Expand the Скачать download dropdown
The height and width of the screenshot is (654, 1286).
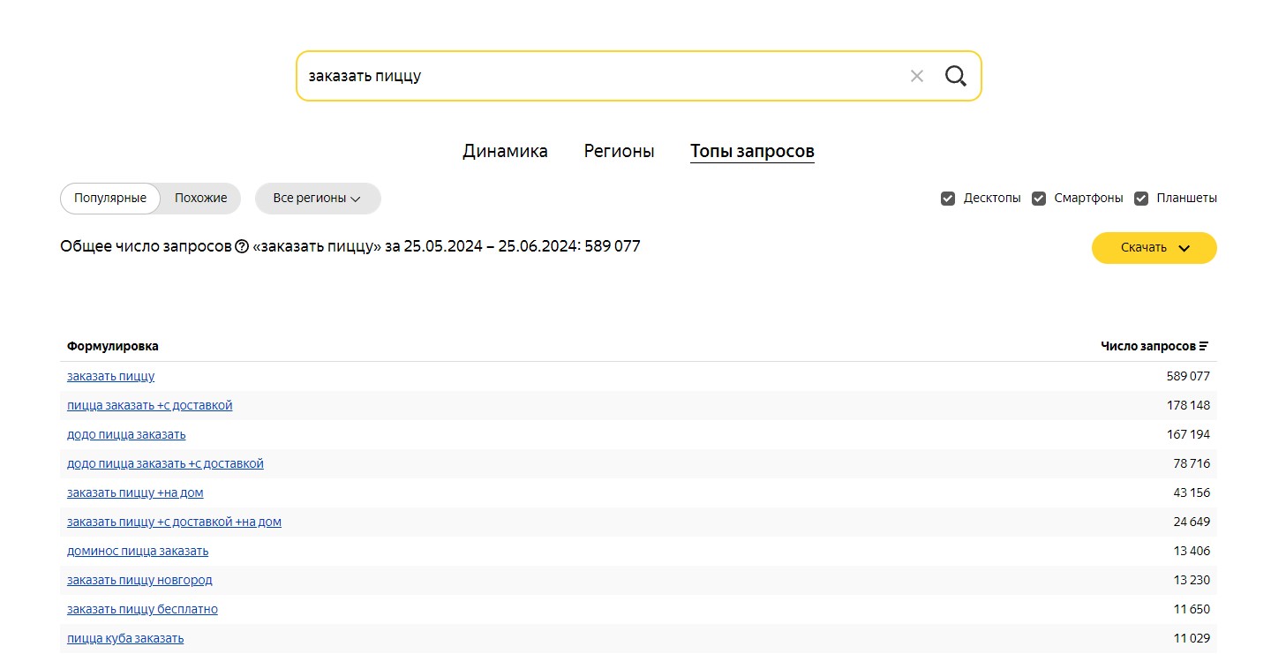pyautogui.click(x=1154, y=248)
